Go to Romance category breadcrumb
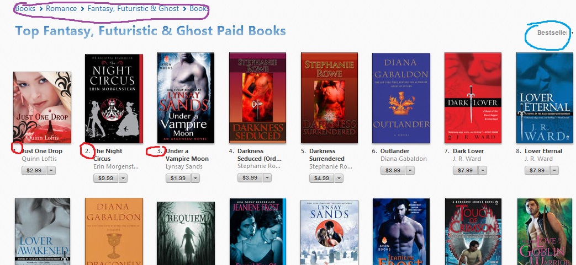 61,8
